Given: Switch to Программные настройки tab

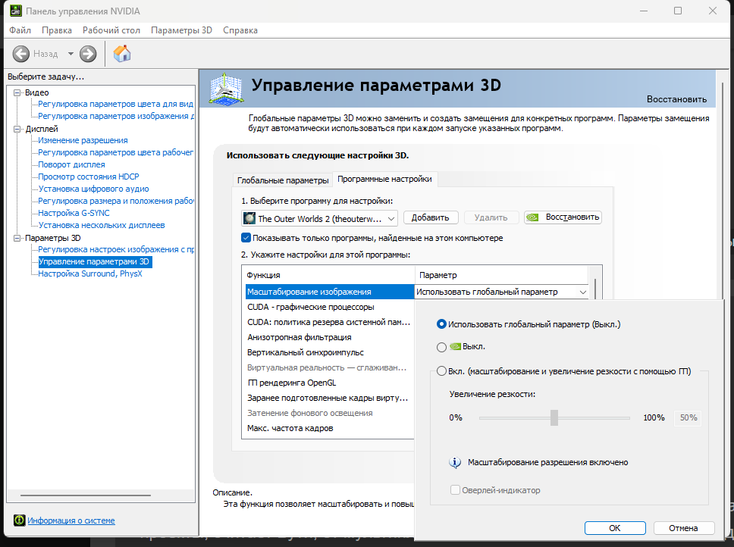Looking at the screenshot, I should tap(384, 179).
